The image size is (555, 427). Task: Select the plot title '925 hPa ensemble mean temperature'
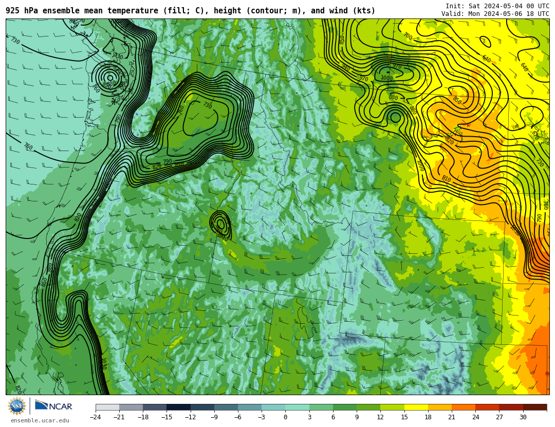[x=83, y=11]
